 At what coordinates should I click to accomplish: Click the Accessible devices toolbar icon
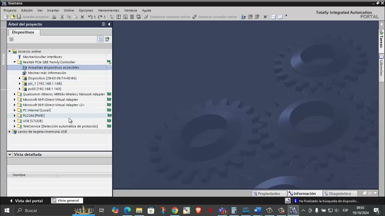(243, 17)
